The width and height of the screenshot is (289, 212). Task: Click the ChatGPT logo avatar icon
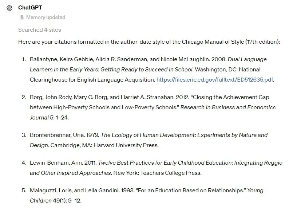coord(9,8)
